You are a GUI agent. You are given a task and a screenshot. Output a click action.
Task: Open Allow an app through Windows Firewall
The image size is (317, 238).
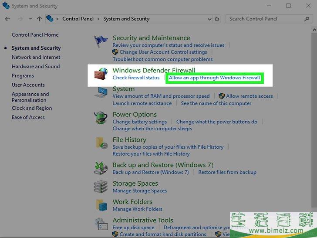click(214, 78)
